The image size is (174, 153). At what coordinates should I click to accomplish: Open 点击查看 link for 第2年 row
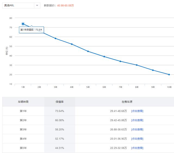[137, 120]
